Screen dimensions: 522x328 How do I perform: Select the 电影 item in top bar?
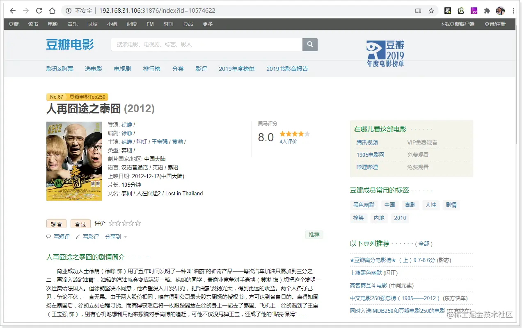pos(53,24)
